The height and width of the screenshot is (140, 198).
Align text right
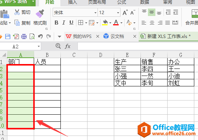coord(160,23)
